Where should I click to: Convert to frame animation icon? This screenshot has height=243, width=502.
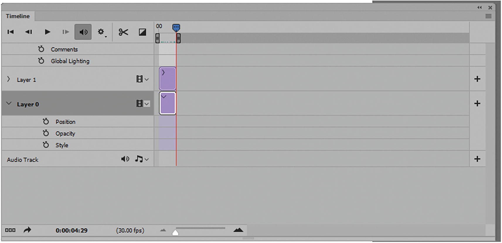10,230
